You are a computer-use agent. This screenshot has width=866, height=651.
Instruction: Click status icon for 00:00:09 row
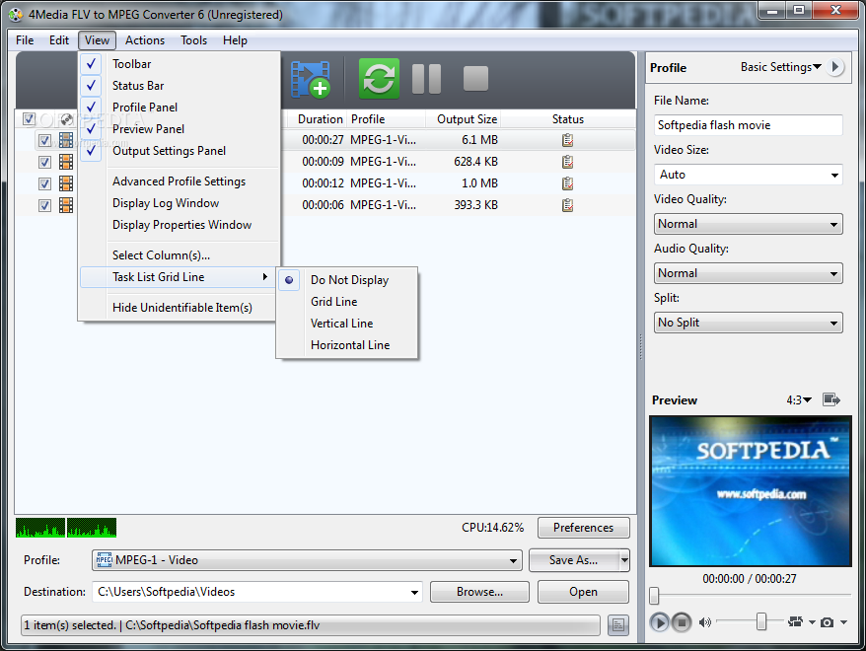point(567,162)
